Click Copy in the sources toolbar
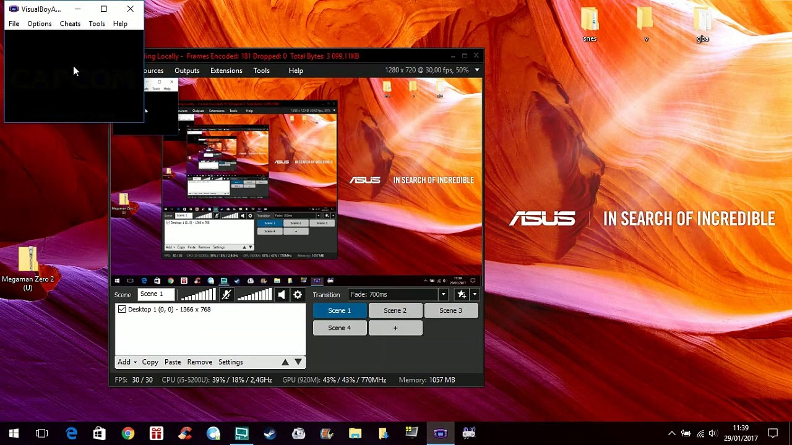The image size is (792, 445). tap(150, 362)
